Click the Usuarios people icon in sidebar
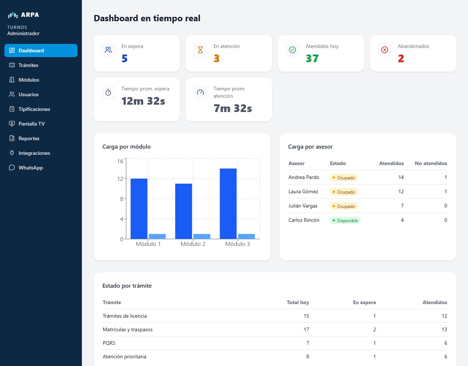This screenshot has height=366, width=468. pos(12,94)
